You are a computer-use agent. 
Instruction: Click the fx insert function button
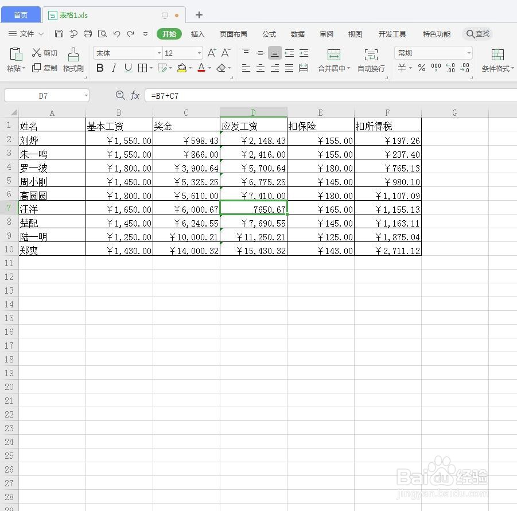(135, 96)
